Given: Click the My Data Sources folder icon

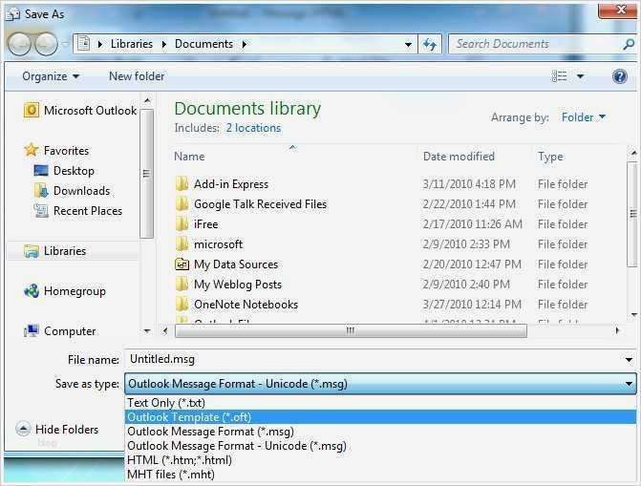Looking at the screenshot, I should click(182, 264).
